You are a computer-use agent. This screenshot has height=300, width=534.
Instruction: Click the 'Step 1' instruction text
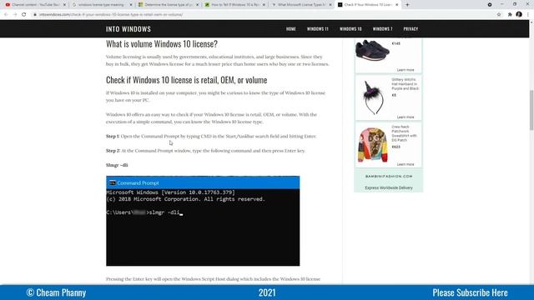[211, 136]
